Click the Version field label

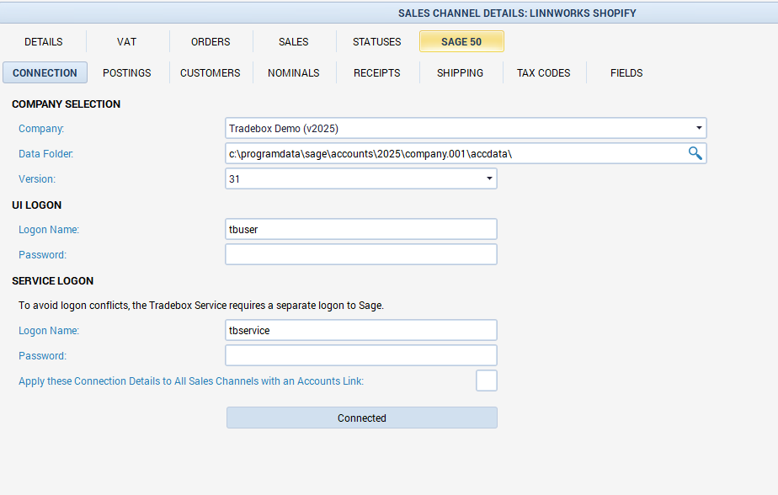coord(37,179)
